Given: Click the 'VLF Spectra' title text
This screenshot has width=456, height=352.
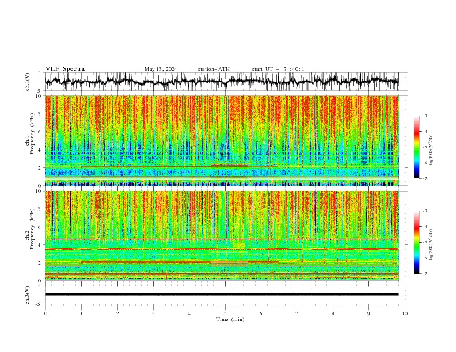Looking at the screenshot, I should pyautogui.click(x=65, y=69).
